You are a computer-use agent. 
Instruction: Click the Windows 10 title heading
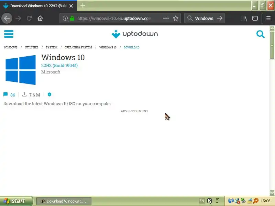pos(63,57)
